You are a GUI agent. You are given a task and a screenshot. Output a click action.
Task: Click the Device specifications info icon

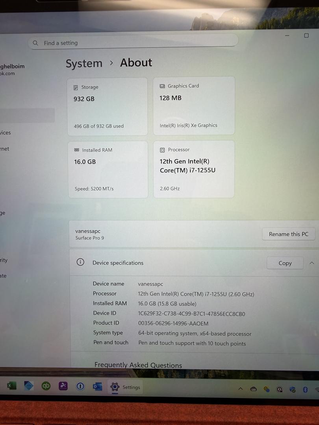[80, 262]
